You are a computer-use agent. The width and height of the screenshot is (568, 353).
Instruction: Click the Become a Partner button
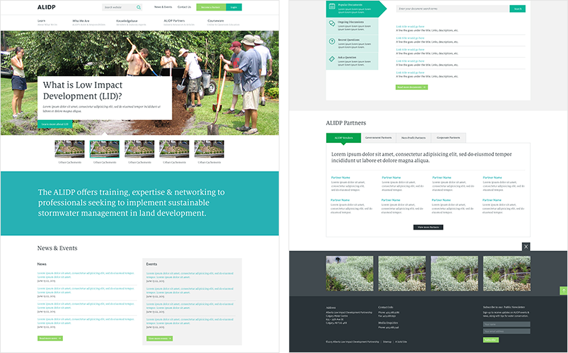tap(209, 7)
